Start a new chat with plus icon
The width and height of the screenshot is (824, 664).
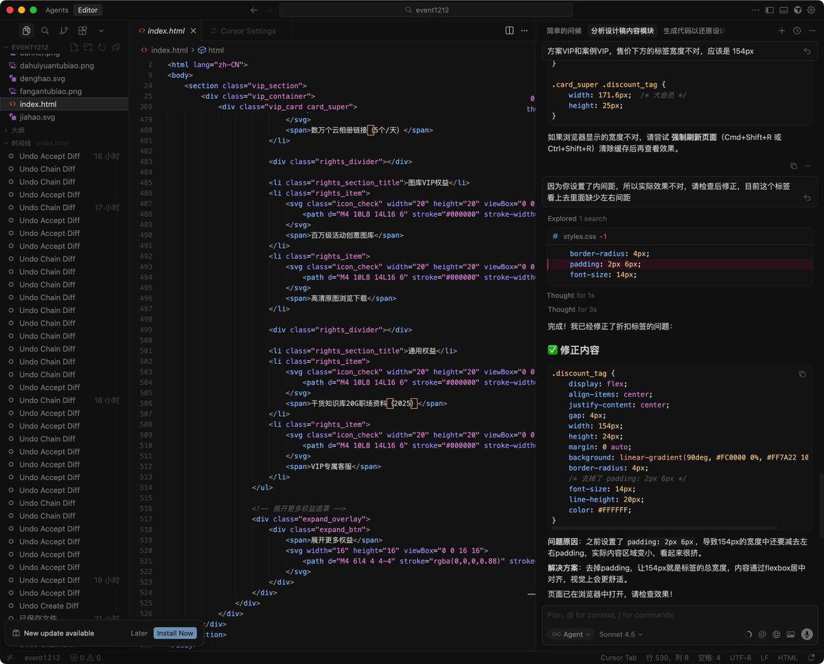coord(781,31)
